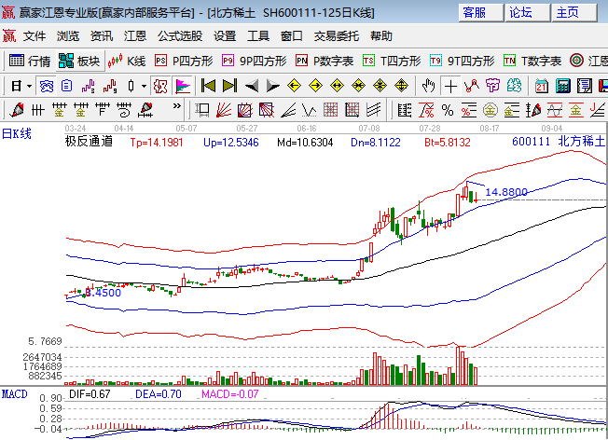The image size is (608, 440).
Task: Open the T数字表 tool
Action: click(x=532, y=61)
